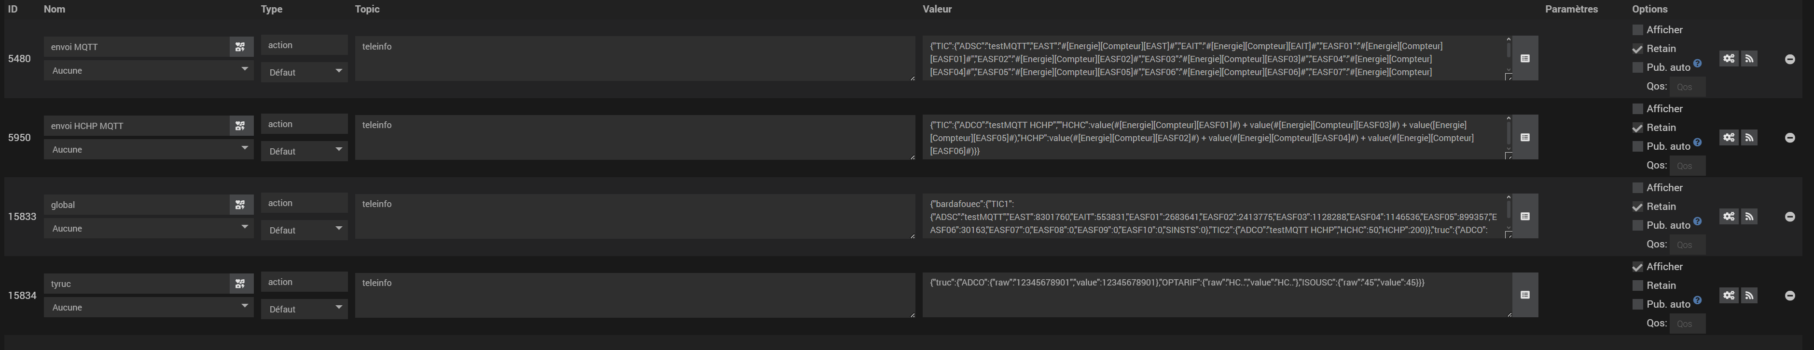Open icon picker for the global command

(x=240, y=205)
